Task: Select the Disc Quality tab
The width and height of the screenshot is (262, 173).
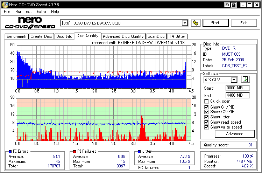Action: 87,36
